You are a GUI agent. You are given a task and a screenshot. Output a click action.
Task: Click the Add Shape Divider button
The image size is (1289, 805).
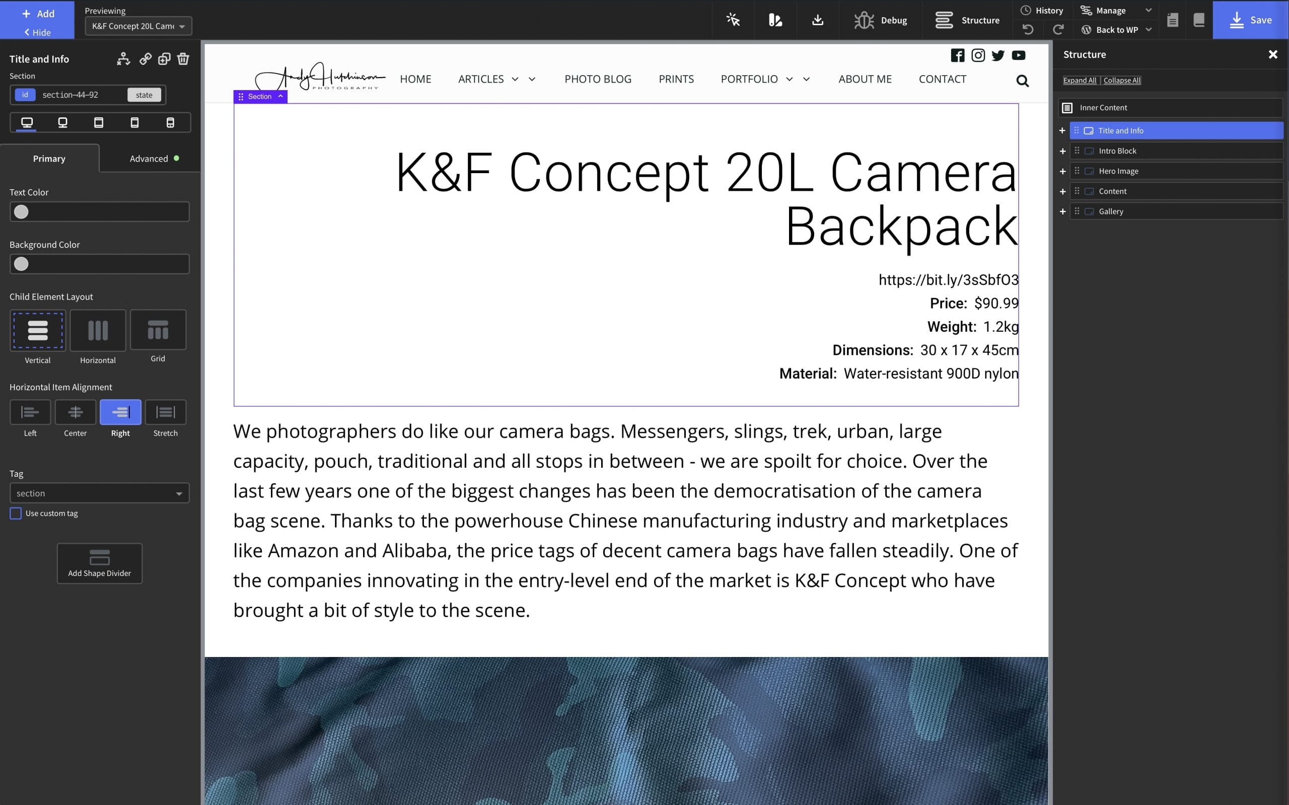(100, 563)
